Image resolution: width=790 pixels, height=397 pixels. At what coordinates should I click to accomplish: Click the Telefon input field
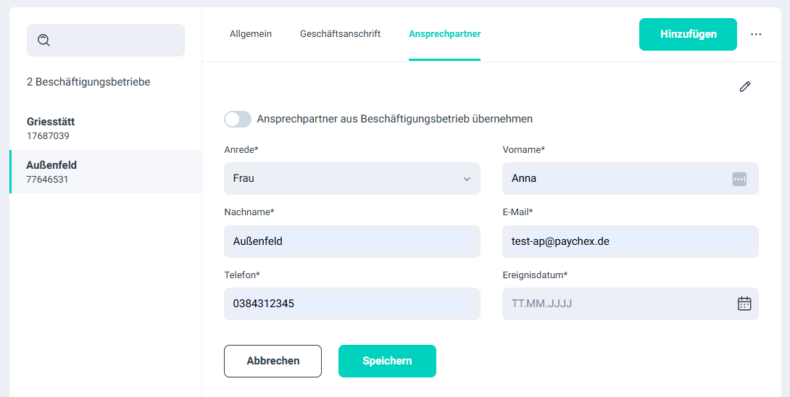[352, 304]
